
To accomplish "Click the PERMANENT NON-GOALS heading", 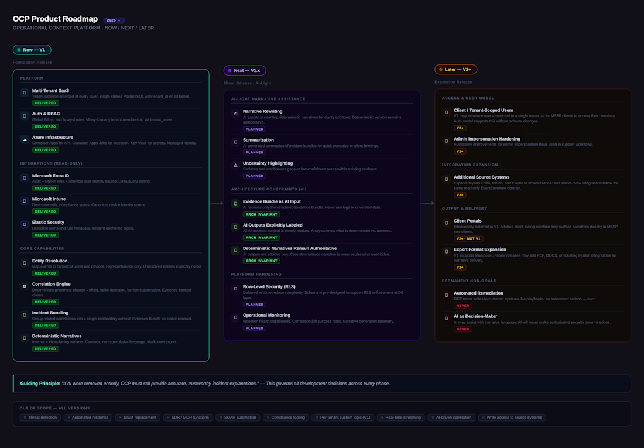I will 469,281.
